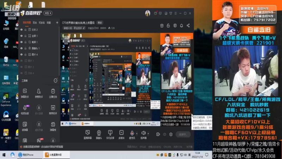This screenshot has width=282, height=159.
Task: Add a 直播屏幕 screen capture source
Action: [x=87, y=135]
